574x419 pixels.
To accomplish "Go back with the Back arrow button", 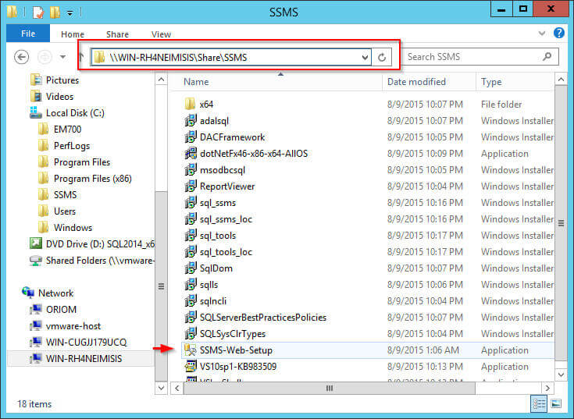I will 22,57.
